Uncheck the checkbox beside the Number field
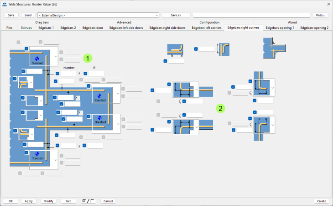Screen dimensions: 333x206 point(57,73)
